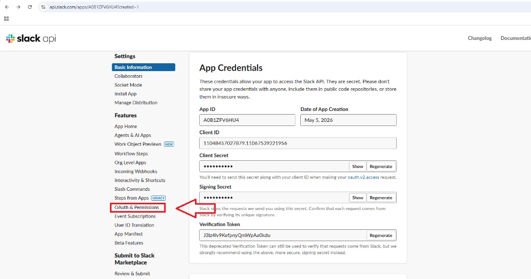Open Review & Submit page
The height and width of the screenshot is (279, 531).
pos(132,274)
